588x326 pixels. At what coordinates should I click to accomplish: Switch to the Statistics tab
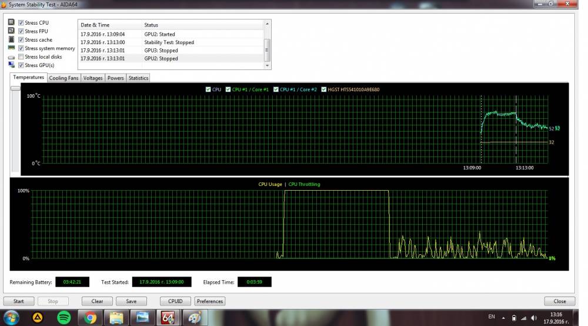[138, 78]
